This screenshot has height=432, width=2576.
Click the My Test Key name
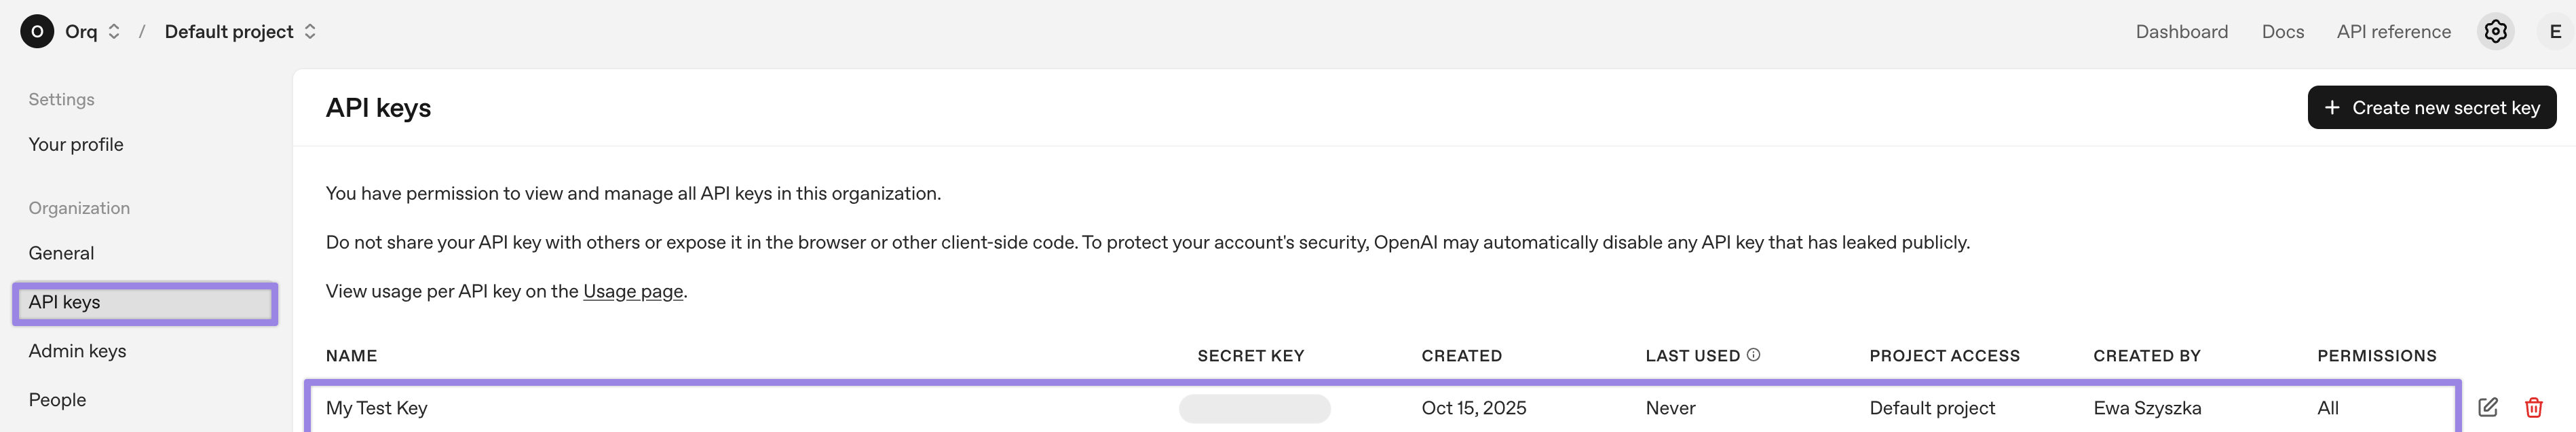click(376, 408)
